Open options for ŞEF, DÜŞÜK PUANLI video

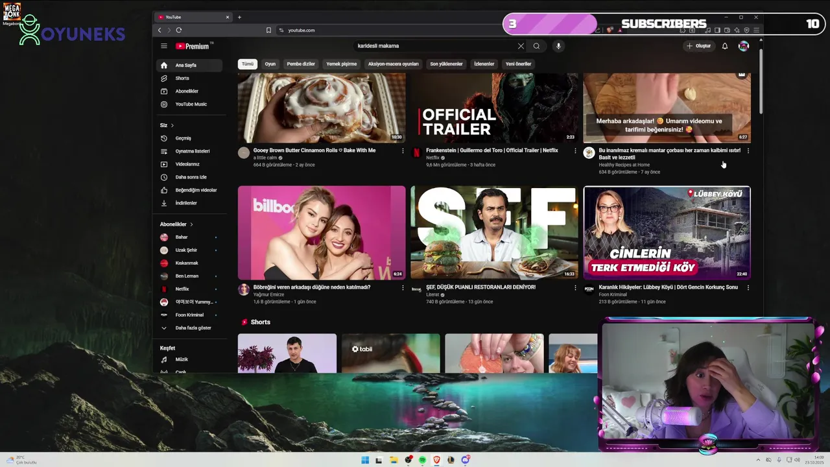click(575, 287)
